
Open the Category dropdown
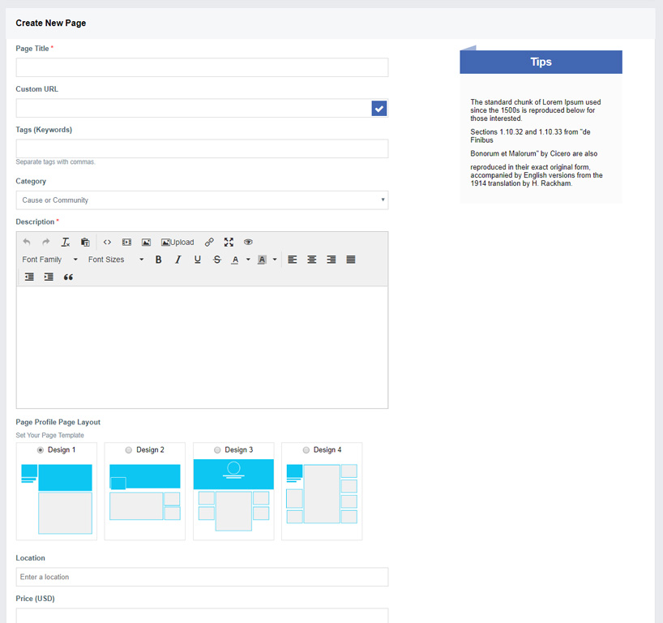(202, 200)
